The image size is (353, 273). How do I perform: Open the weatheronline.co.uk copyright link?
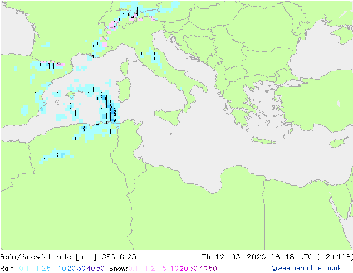[x=306, y=268]
